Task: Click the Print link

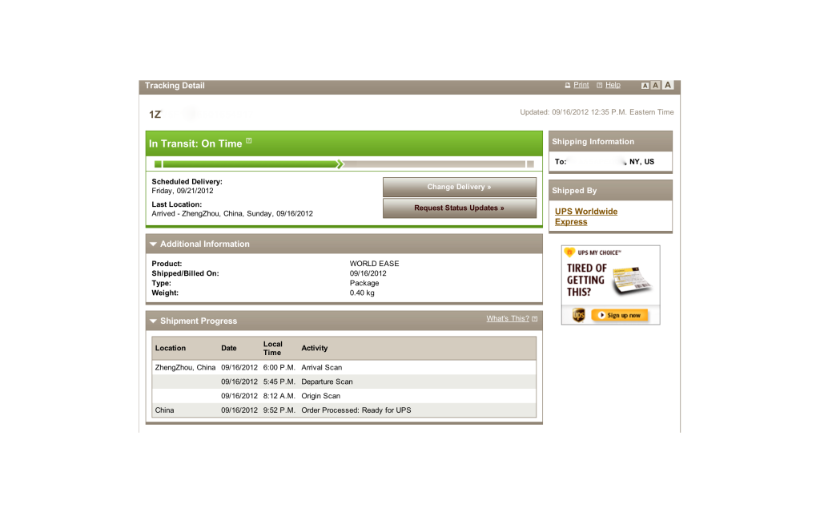Action: [x=581, y=85]
